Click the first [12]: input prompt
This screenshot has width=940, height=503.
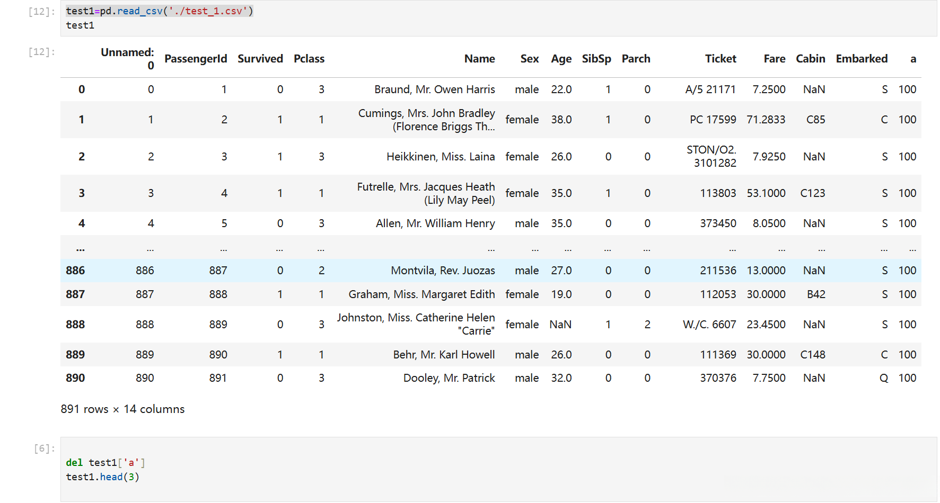tap(42, 12)
